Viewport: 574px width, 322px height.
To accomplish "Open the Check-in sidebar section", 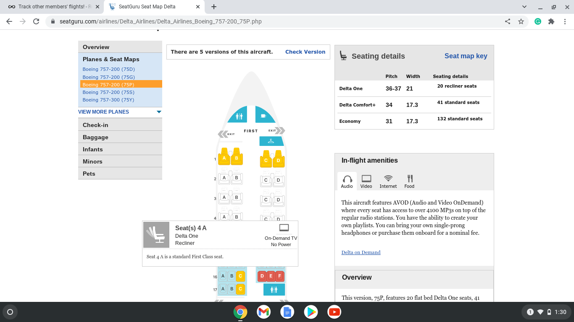I will (120, 125).
